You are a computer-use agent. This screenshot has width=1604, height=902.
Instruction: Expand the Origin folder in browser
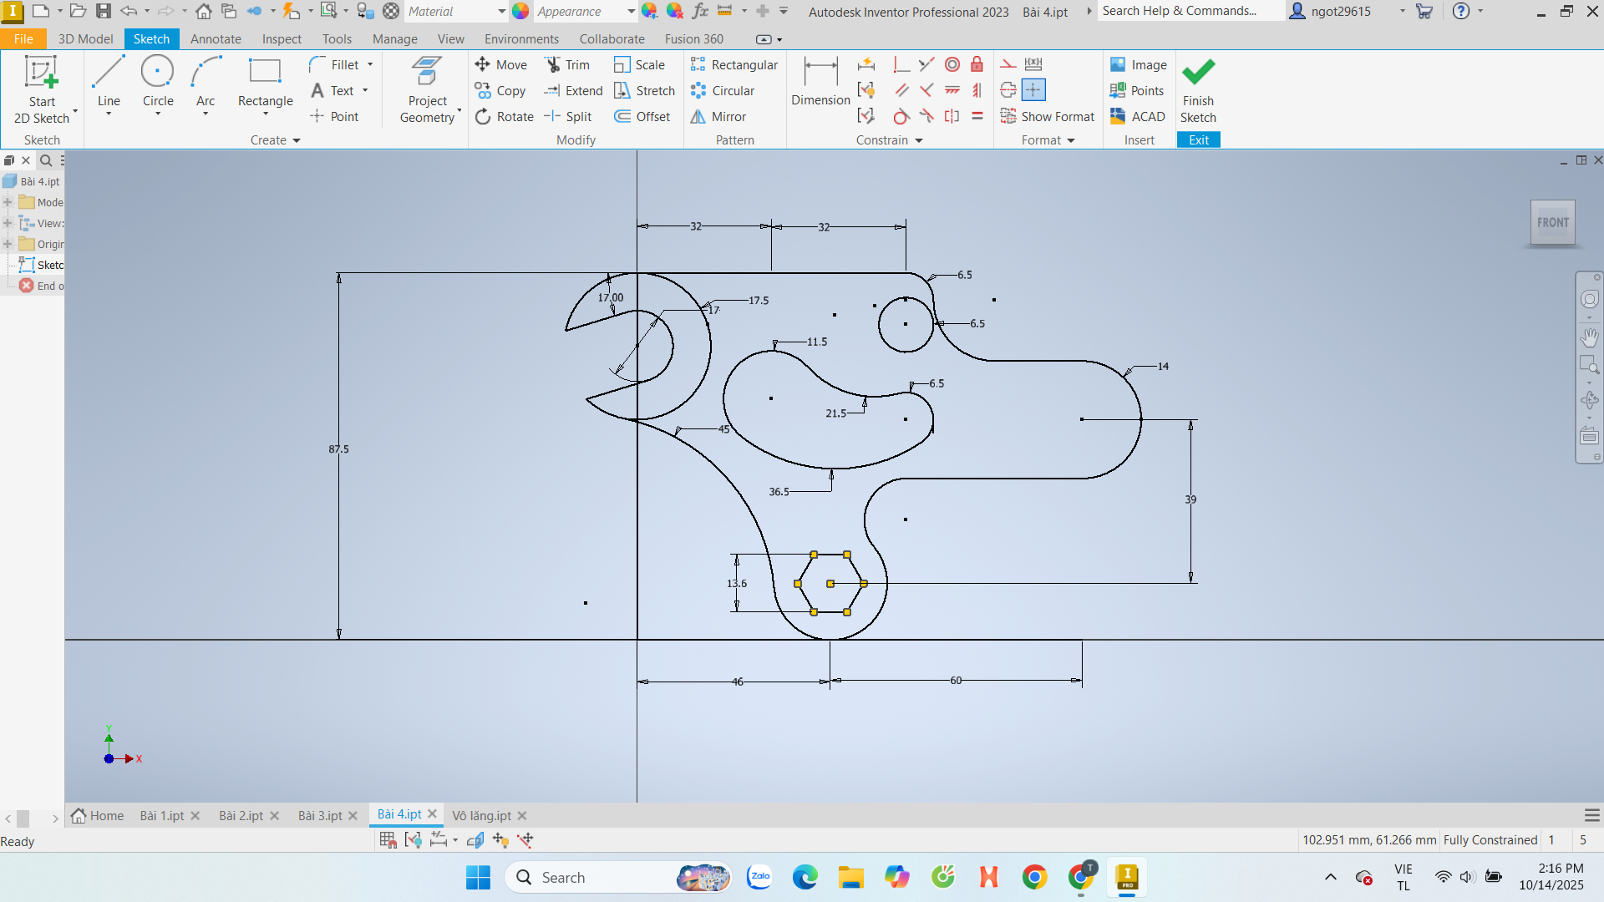[x=8, y=244]
